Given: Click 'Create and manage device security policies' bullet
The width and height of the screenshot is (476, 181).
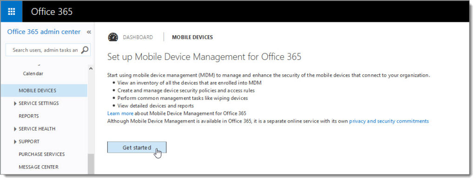Looking at the screenshot, I should point(186,90).
